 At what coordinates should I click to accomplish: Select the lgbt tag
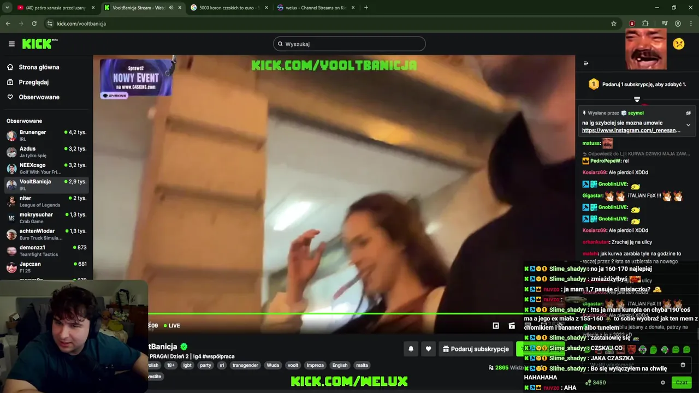(x=187, y=365)
